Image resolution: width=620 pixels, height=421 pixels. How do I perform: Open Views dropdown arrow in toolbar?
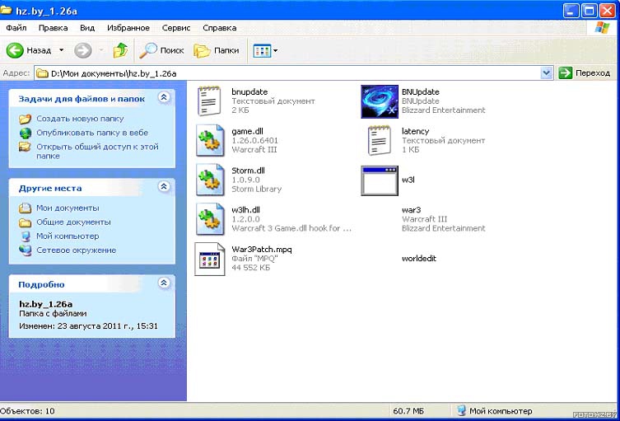point(275,50)
